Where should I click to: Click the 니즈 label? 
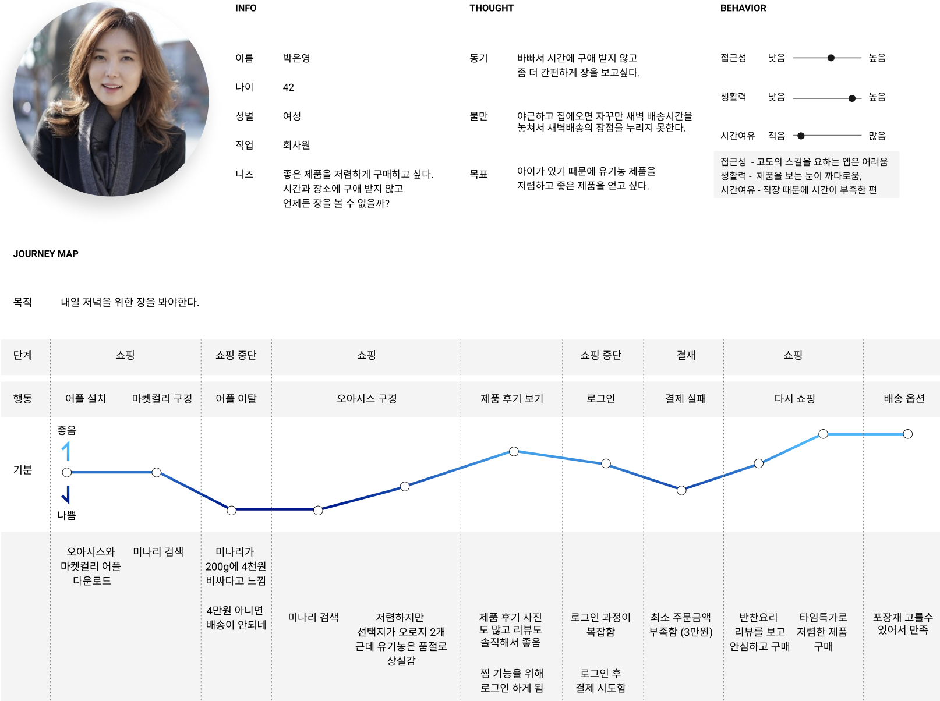click(x=245, y=174)
